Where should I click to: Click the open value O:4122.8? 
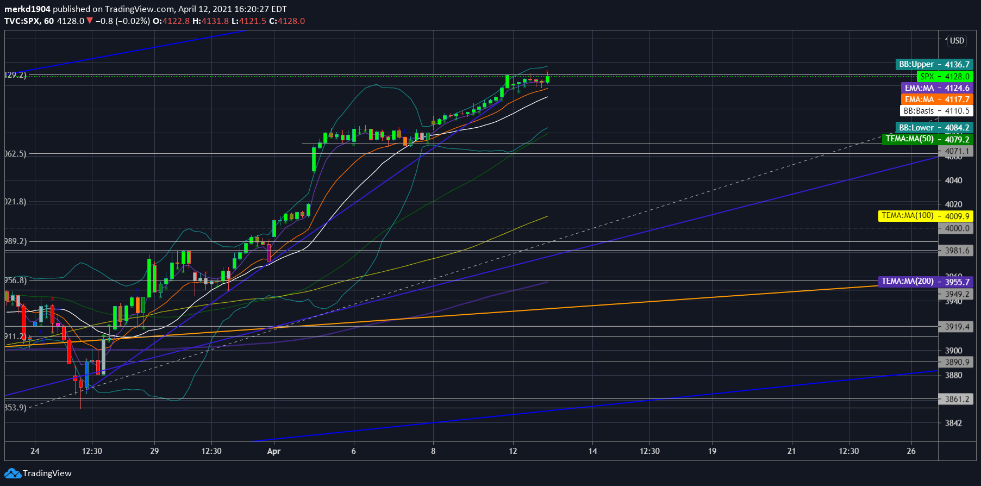tap(171, 21)
